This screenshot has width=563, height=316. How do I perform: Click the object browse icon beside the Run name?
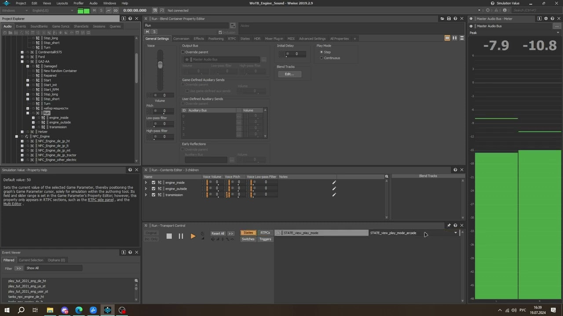(233, 25)
